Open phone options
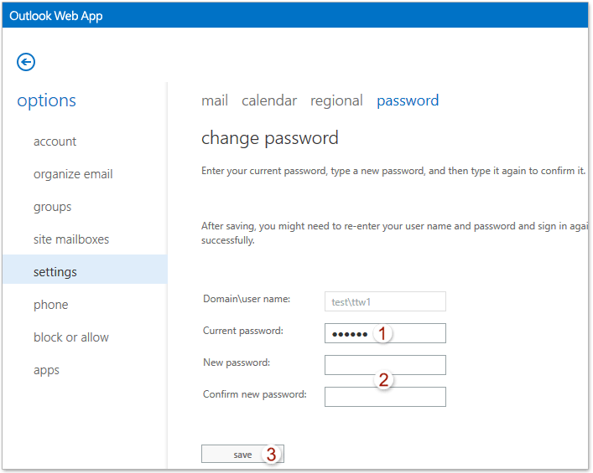The width and height of the screenshot is (593, 473). 50,305
